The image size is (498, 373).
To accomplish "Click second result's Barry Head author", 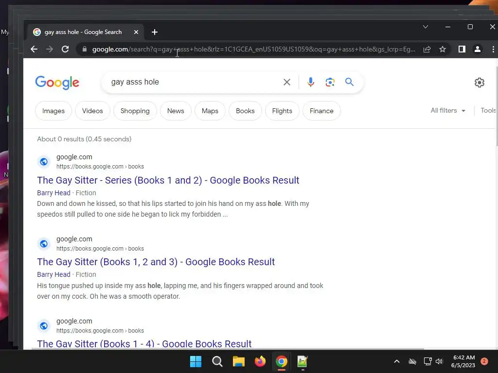I will 53,274.
